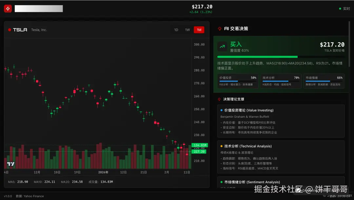354x200 pixels.
Task: Click the 技术分析 70% score card
Action: tap(281, 81)
